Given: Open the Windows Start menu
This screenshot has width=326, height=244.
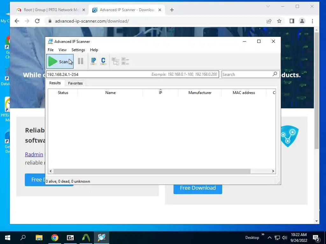Looking at the screenshot, I should pos(8,238).
